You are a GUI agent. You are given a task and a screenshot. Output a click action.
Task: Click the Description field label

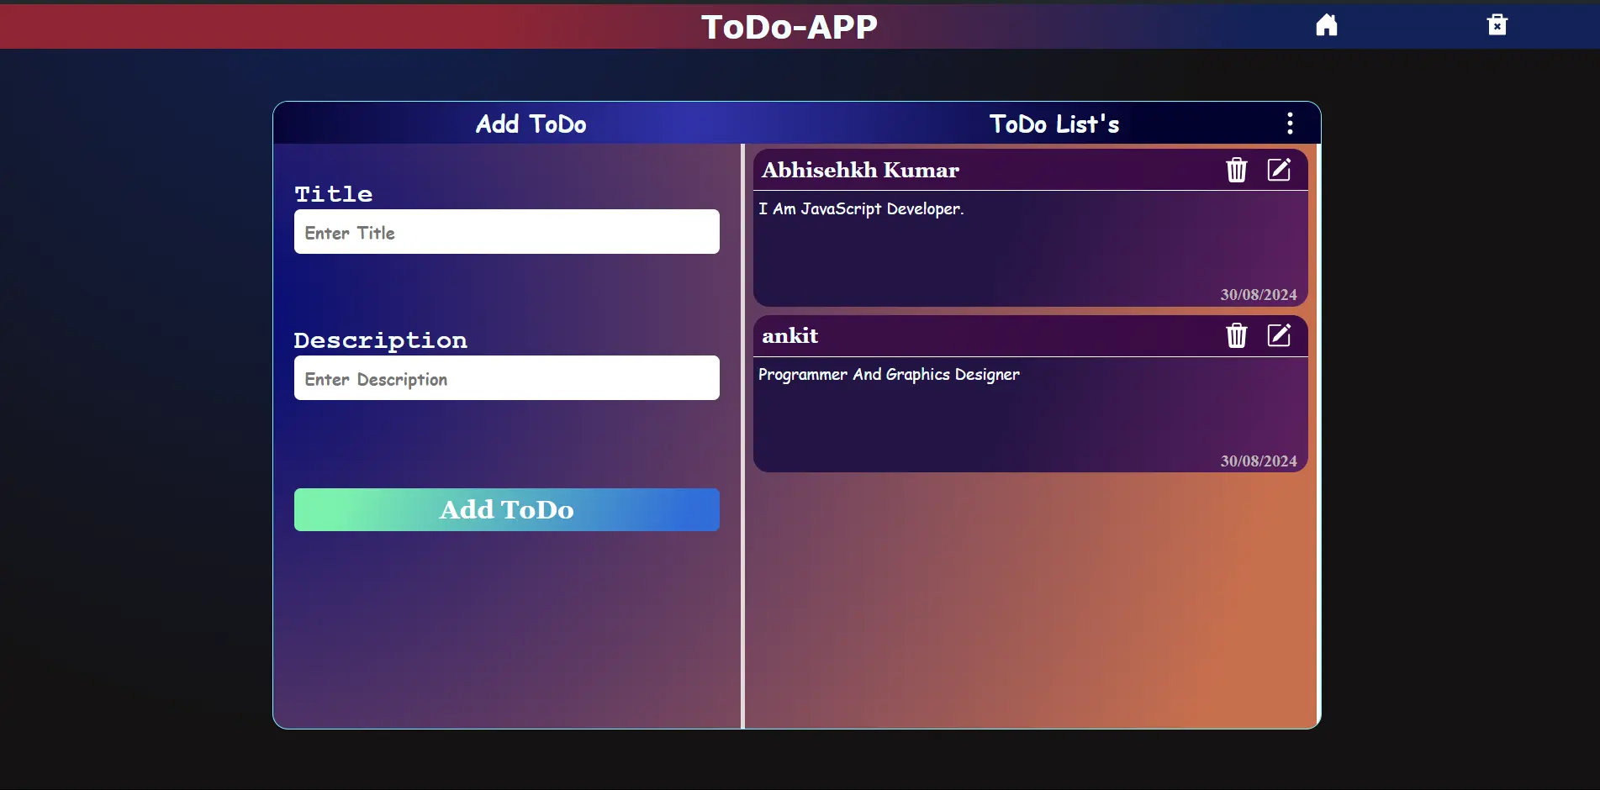(380, 340)
